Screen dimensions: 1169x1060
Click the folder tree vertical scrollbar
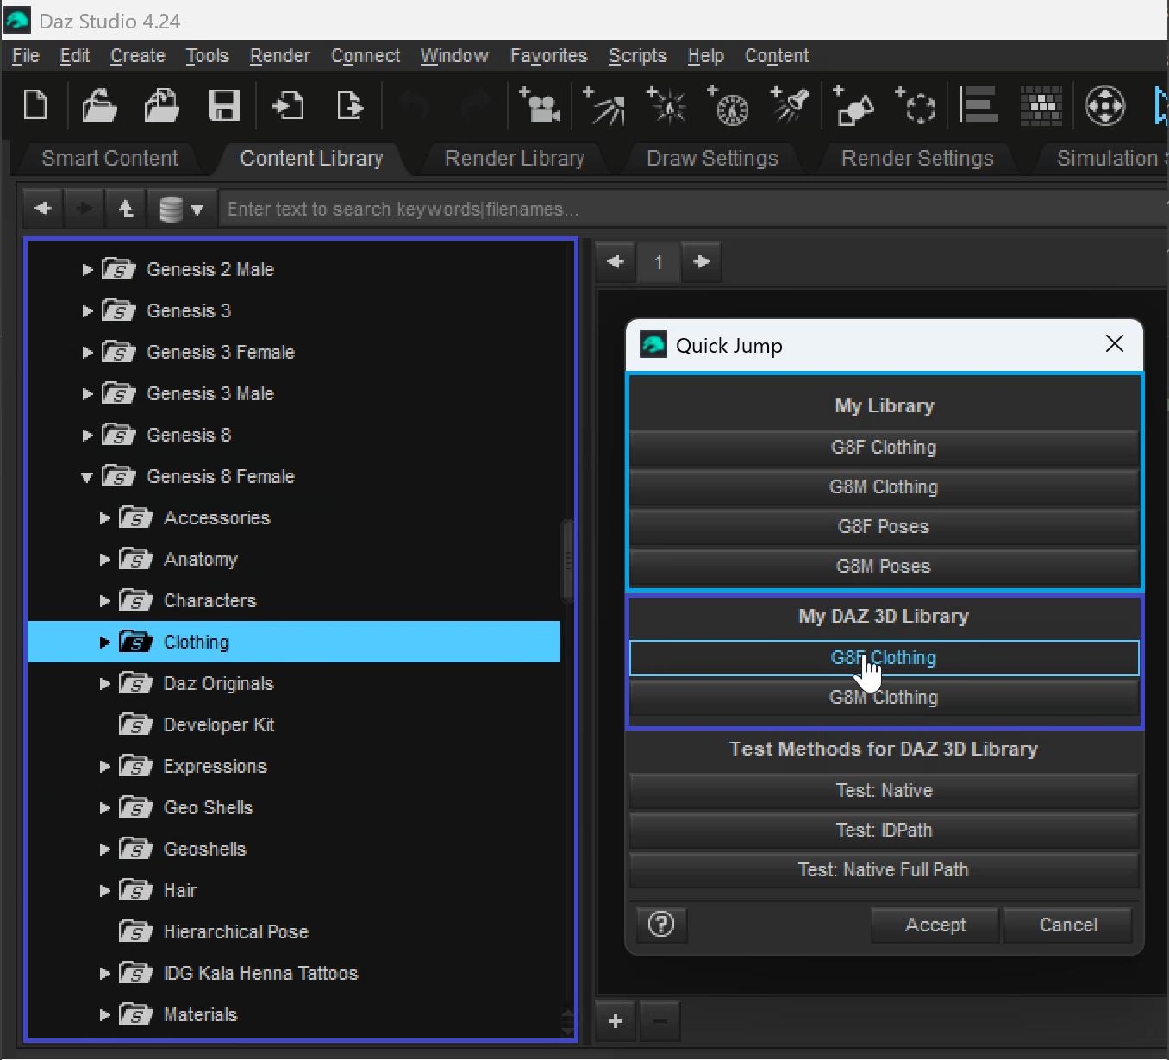click(567, 560)
